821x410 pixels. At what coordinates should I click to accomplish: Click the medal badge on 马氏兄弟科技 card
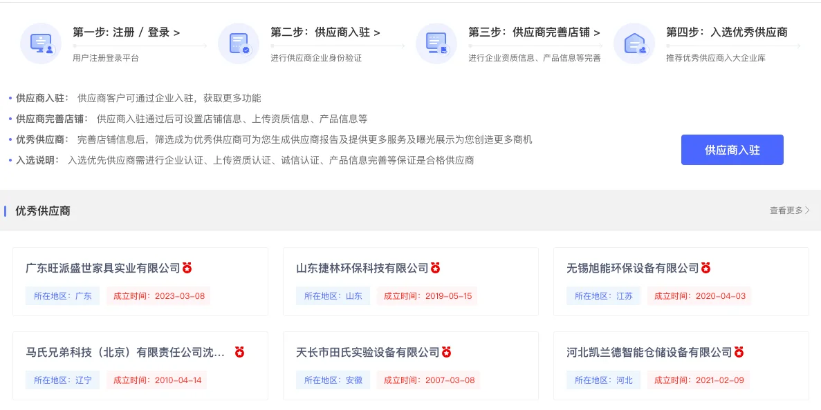click(239, 352)
